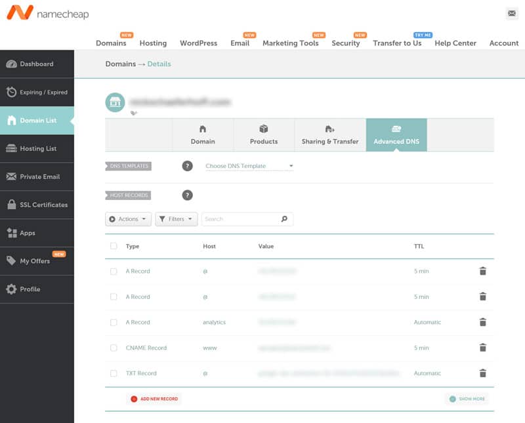This screenshot has height=423, width=525.
Task: Click the TTL column header
Action: (x=419, y=247)
